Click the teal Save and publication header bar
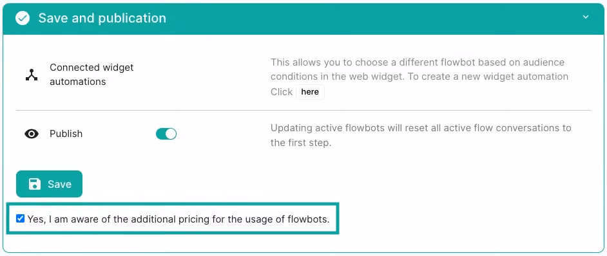This screenshot has height=256, width=607. 303,19
